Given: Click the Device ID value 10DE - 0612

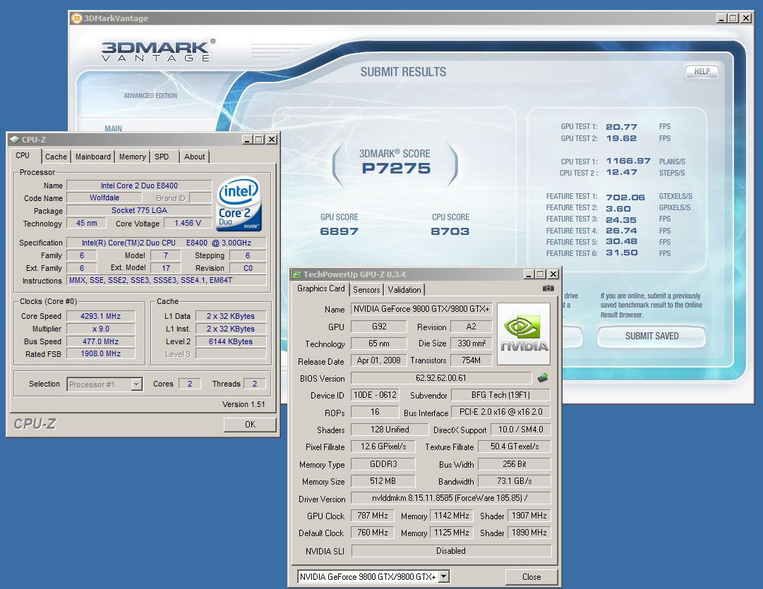Looking at the screenshot, I should pos(375,395).
